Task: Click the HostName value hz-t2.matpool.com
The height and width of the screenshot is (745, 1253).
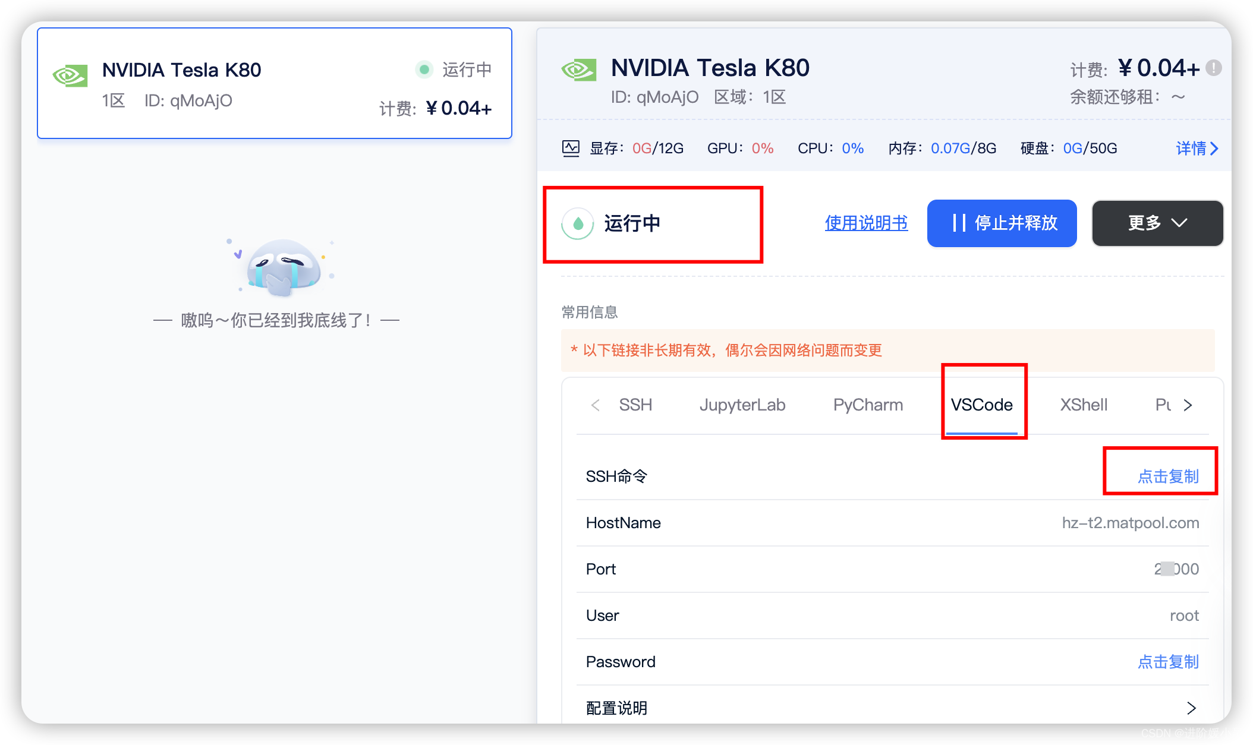Action: coord(1131,523)
